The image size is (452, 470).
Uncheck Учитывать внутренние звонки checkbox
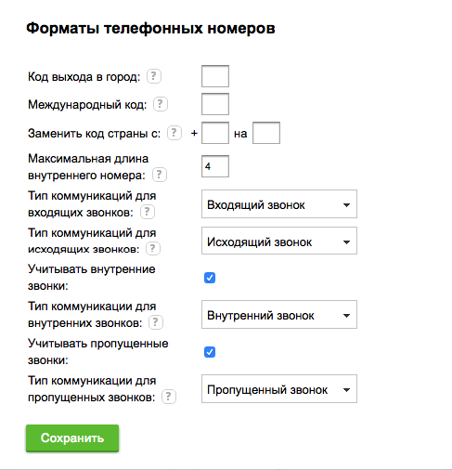point(210,278)
